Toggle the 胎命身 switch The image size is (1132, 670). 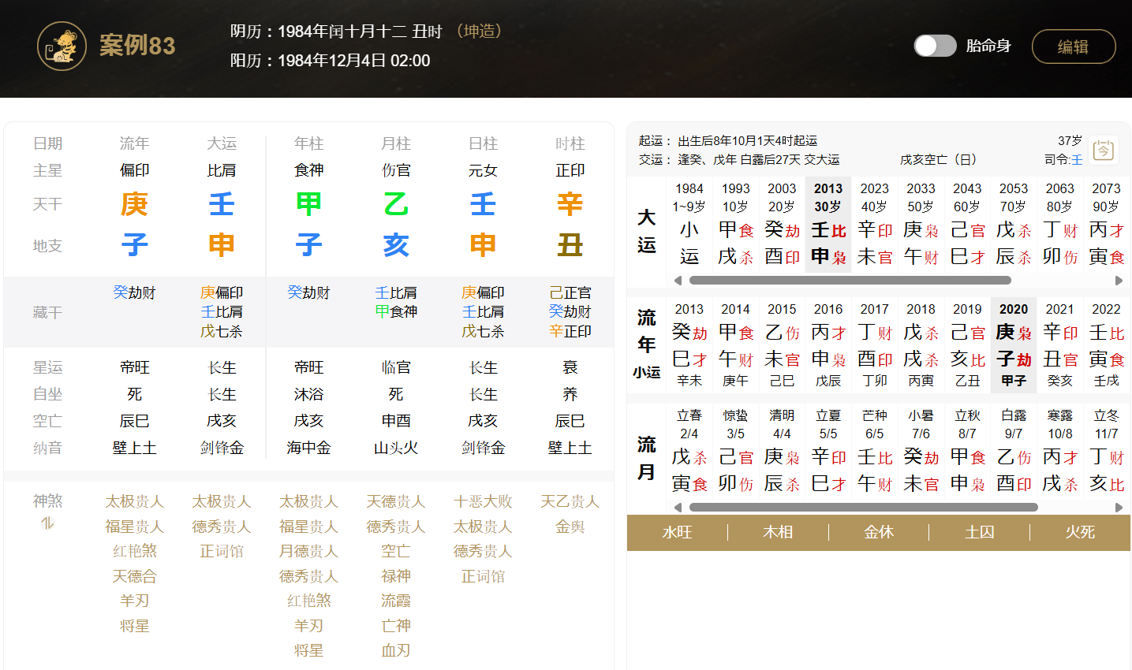click(935, 46)
